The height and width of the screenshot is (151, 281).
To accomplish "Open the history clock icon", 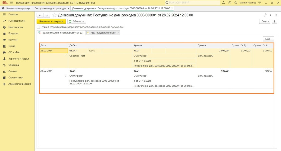I will point(229,2).
